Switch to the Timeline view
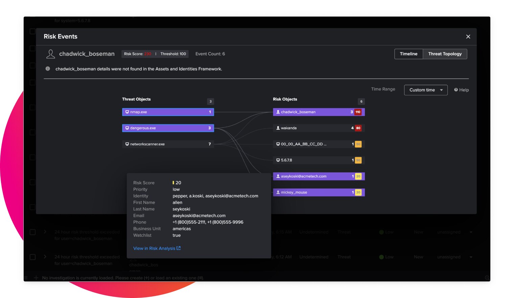Image resolution: width=514 pixels, height=298 pixels. point(408,54)
